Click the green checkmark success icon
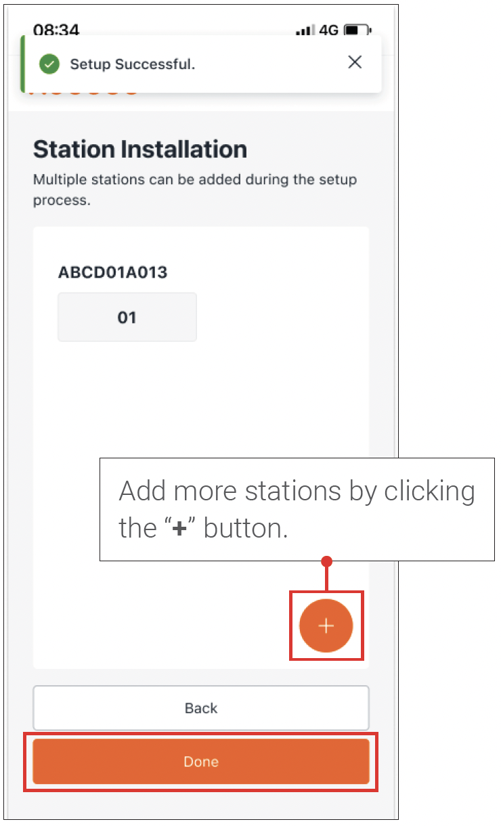501x826 pixels. 48,64
